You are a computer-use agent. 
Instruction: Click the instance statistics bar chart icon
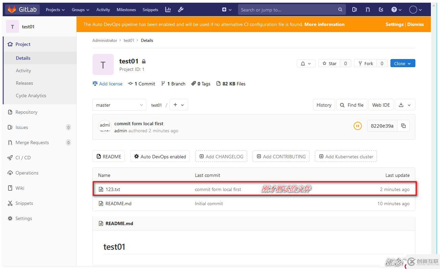[168, 9]
